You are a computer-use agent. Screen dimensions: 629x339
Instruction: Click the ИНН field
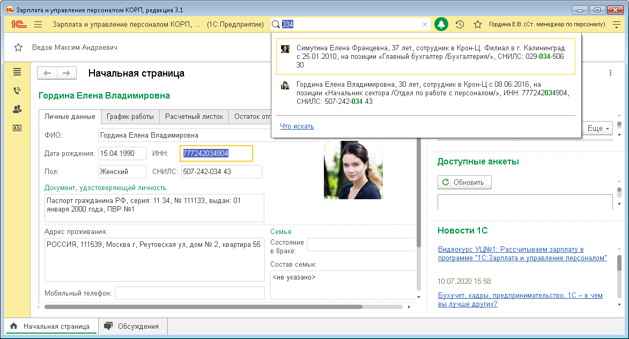click(x=216, y=153)
